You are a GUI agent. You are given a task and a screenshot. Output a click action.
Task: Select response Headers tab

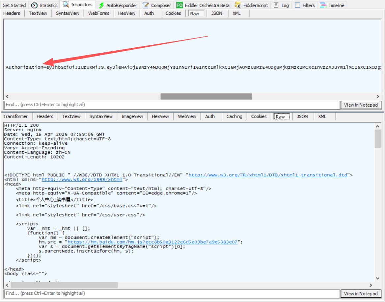coord(45,116)
